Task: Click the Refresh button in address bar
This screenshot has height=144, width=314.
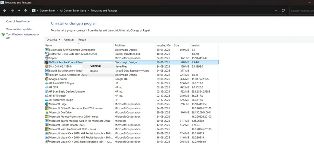Action: (x=283, y=11)
